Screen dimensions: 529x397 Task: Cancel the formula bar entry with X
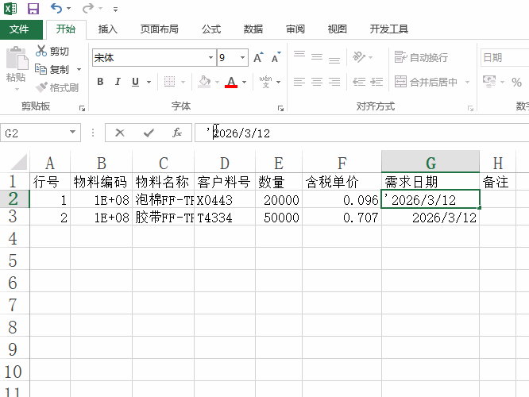coord(120,133)
